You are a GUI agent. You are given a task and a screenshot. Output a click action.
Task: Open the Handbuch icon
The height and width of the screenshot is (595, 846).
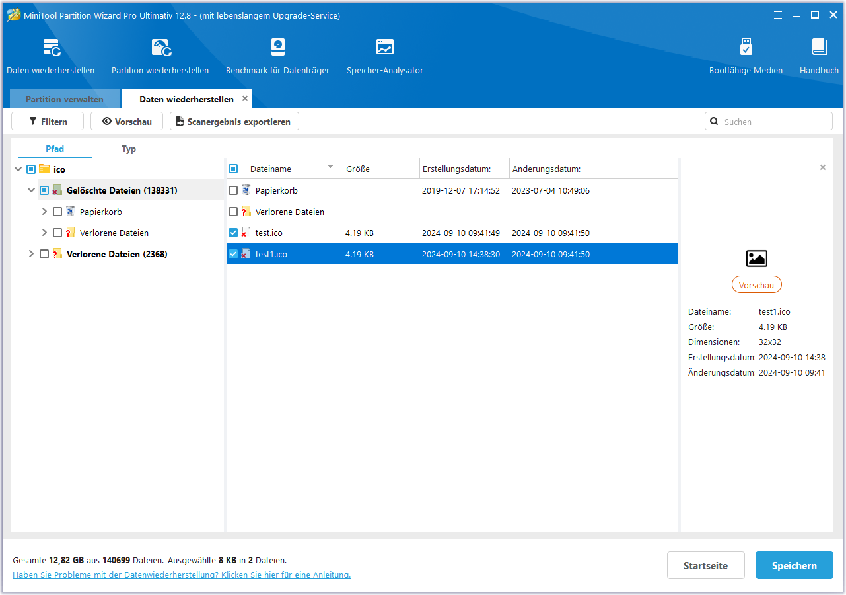click(819, 48)
